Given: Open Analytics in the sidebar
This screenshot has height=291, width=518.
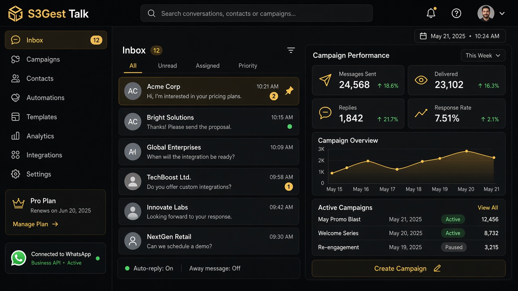Looking at the screenshot, I should 56,136.
